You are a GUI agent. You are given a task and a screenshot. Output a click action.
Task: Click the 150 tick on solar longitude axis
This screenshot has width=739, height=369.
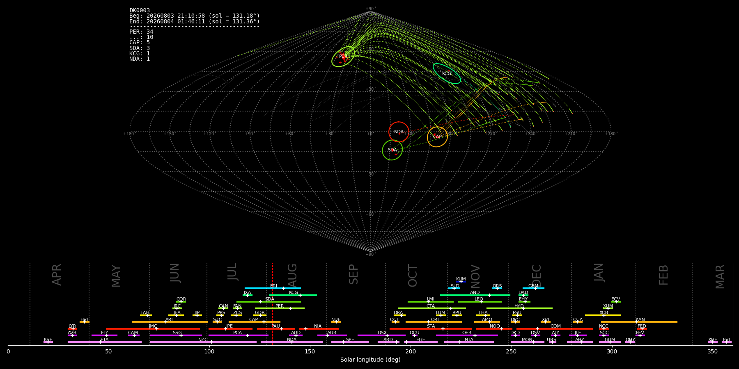tap(310, 352)
